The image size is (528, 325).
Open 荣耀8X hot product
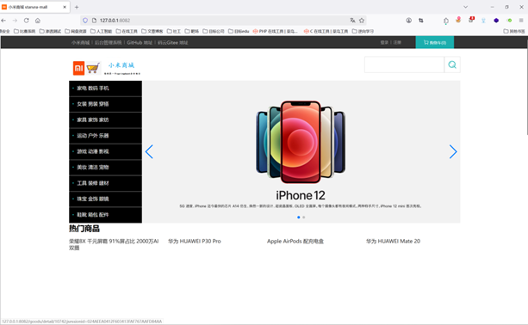[x=114, y=244]
